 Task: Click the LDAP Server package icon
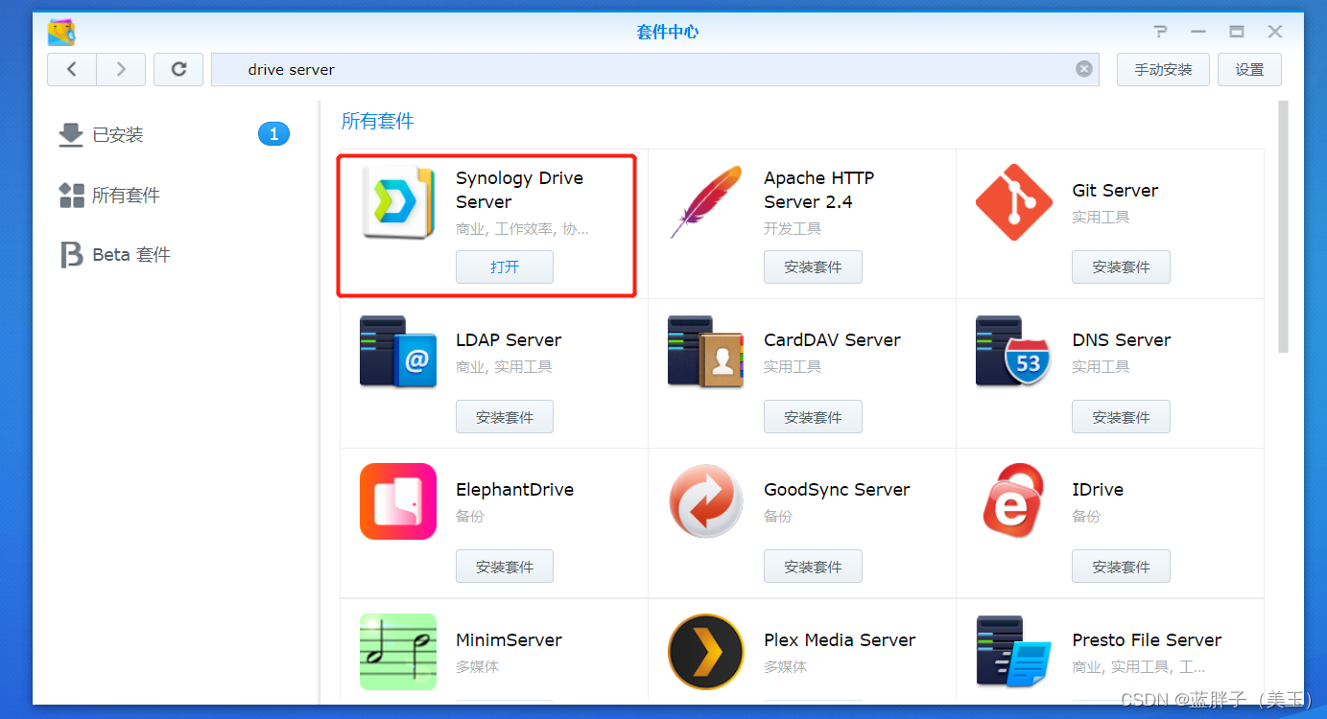click(398, 352)
